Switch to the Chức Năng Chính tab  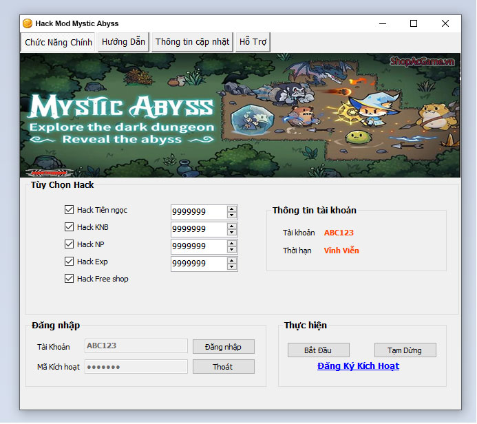click(x=59, y=42)
